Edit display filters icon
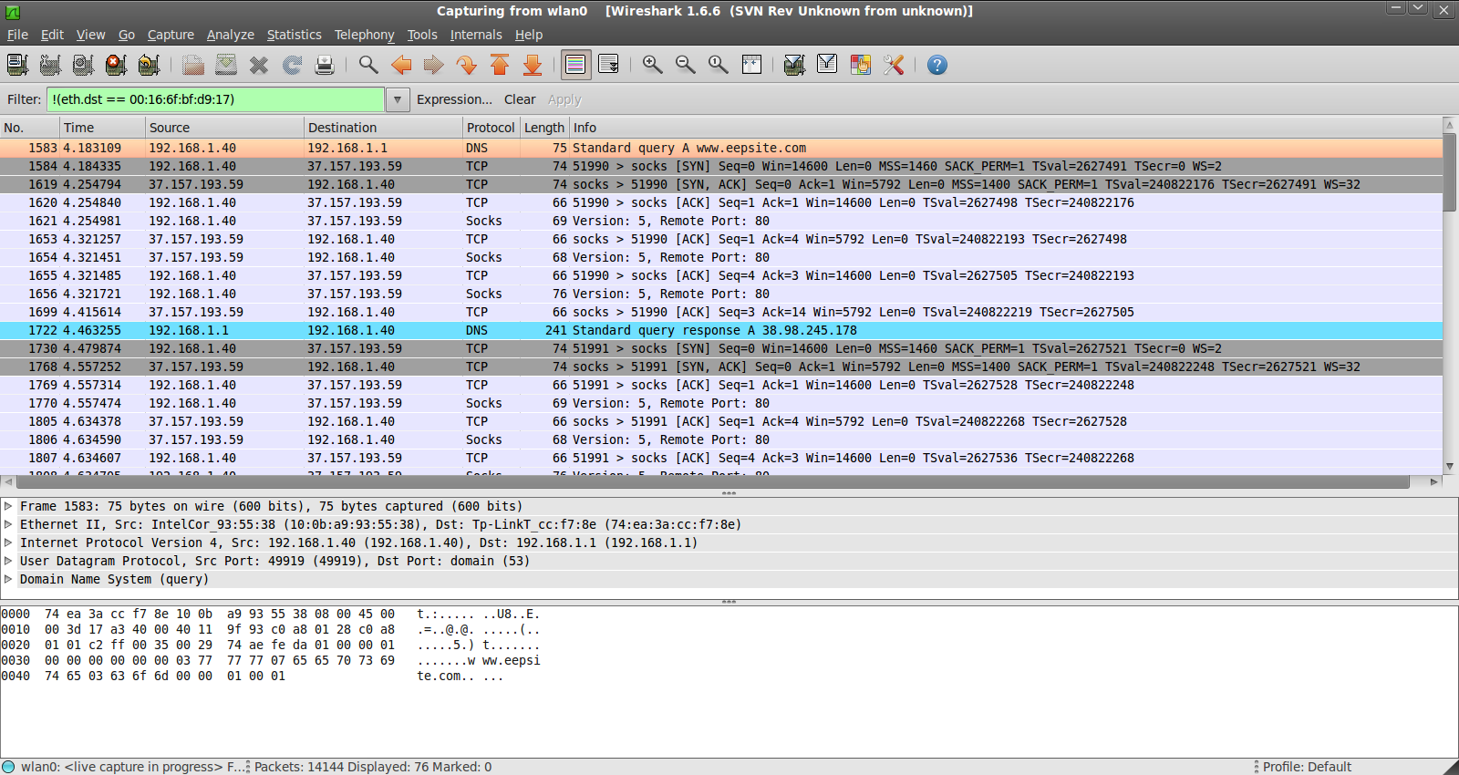The height and width of the screenshot is (775, 1459). pyautogui.click(x=828, y=65)
